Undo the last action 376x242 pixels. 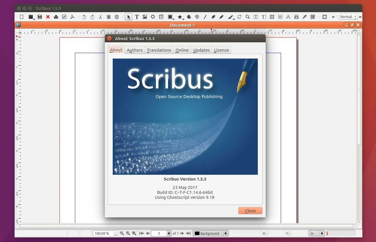click(x=84, y=17)
